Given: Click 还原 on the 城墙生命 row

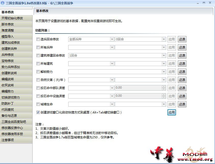Looking at the screenshot, I should click(x=182, y=104).
